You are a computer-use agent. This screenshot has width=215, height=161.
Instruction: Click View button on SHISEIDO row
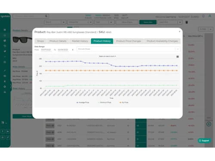[x=50, y=126]
